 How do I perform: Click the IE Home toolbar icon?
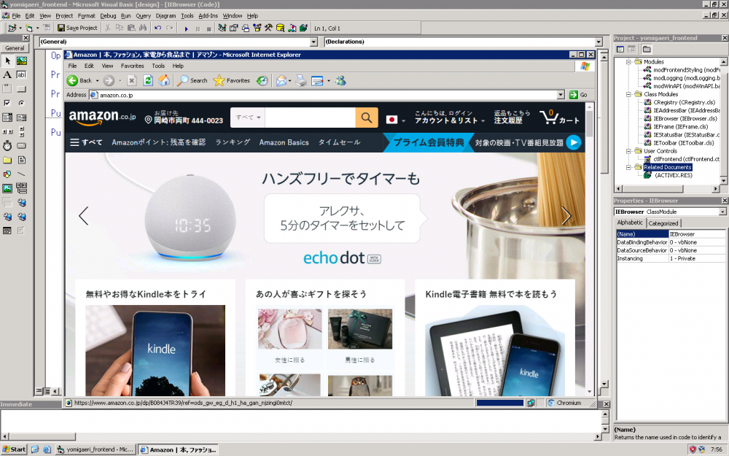click(x=165, y=80)
